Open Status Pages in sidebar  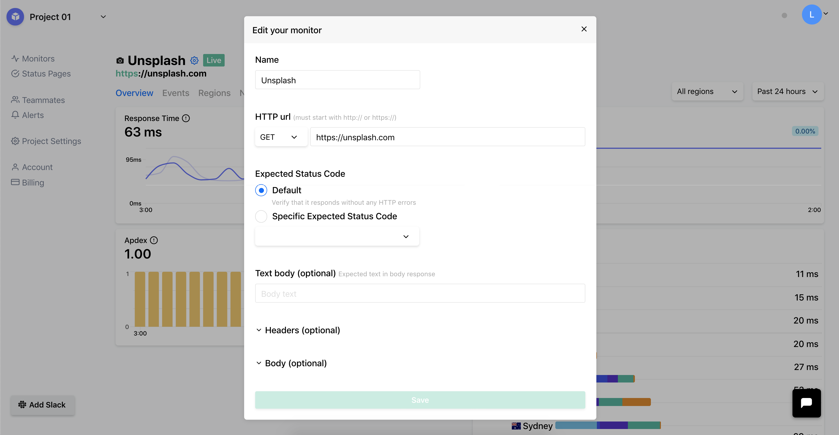(x=46, y=73)
